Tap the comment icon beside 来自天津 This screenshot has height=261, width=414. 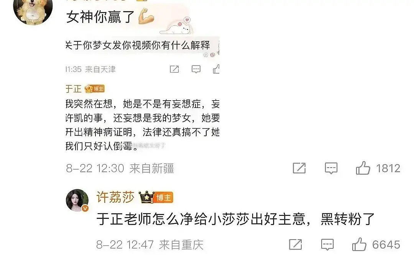point(196,69)
